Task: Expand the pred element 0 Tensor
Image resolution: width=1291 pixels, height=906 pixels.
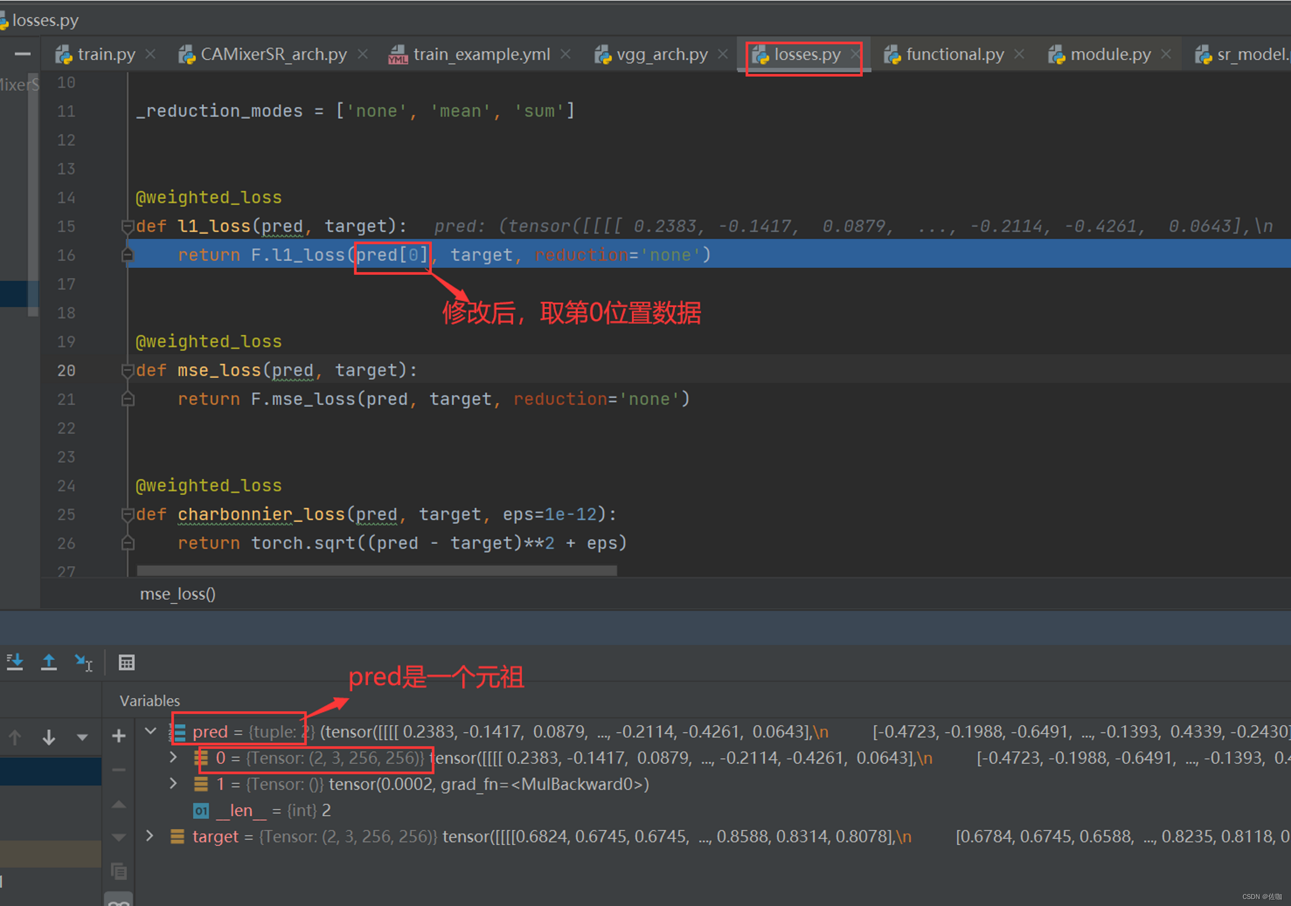Action: tap(173, 757)
